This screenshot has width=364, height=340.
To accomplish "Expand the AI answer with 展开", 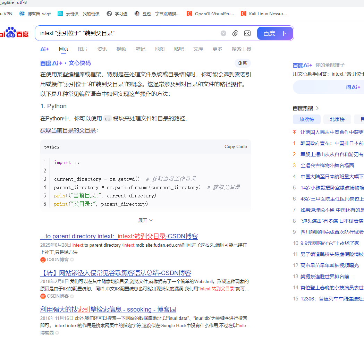I will tap(145, 220).
